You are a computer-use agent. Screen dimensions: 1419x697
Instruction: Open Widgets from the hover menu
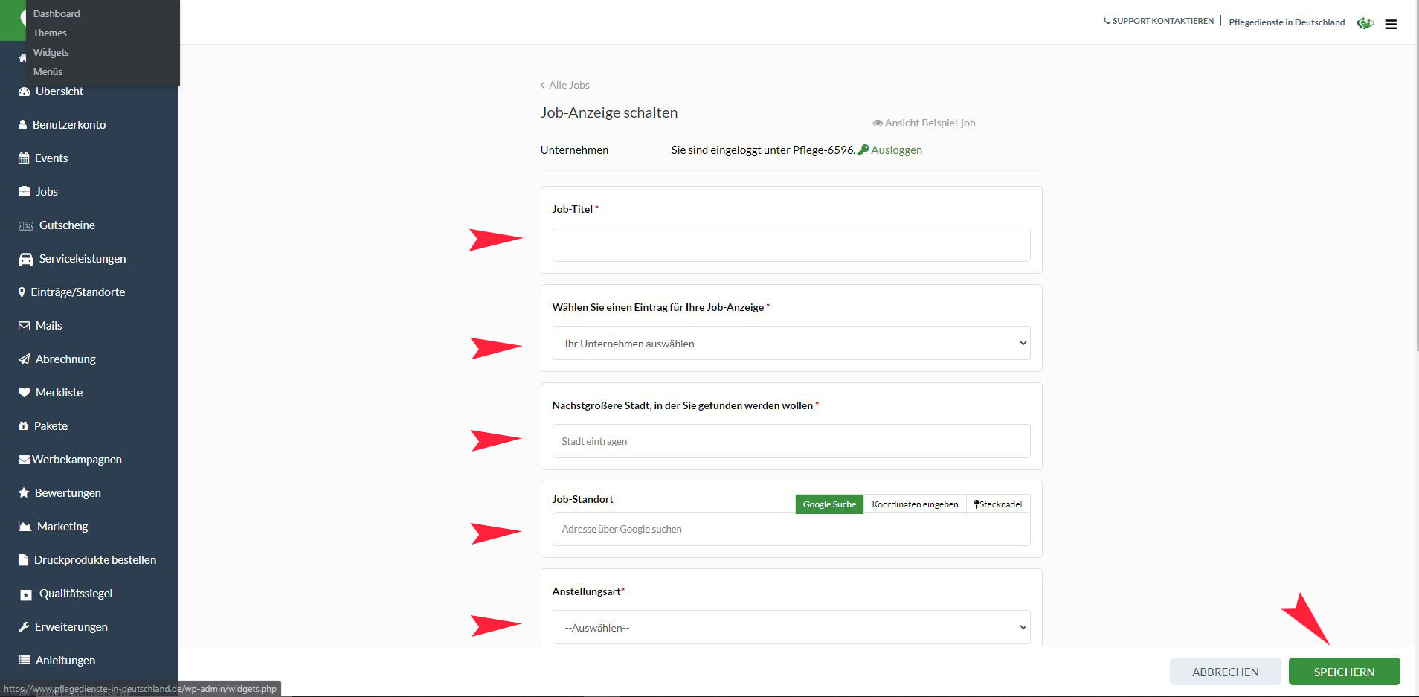51,52
